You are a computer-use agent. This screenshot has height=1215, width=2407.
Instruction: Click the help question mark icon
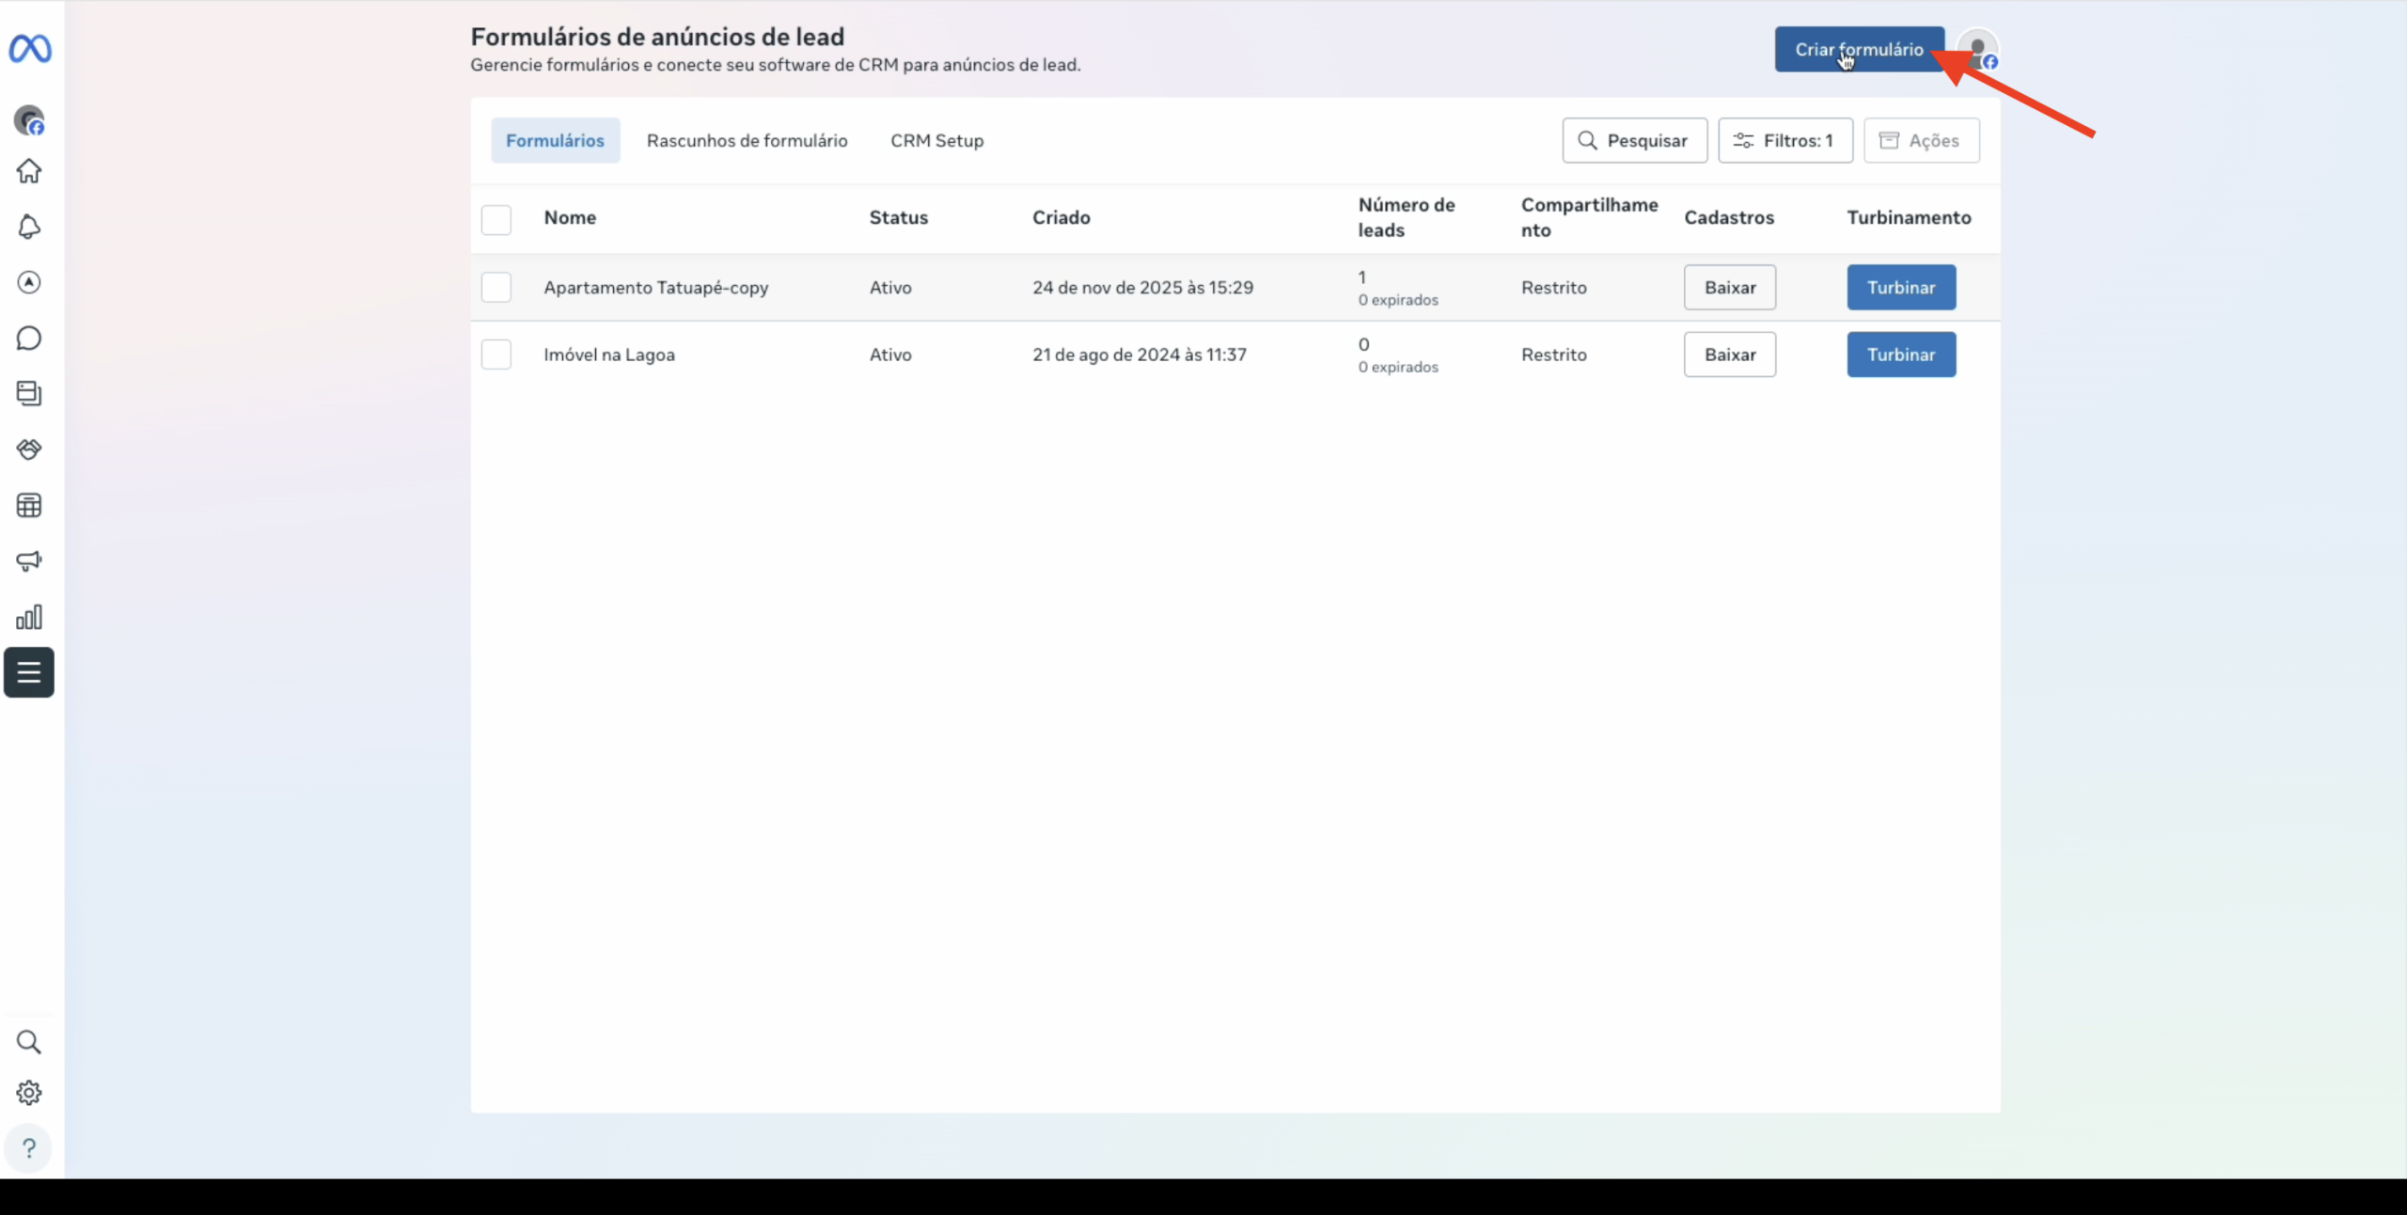click(x=29, y=1148)
